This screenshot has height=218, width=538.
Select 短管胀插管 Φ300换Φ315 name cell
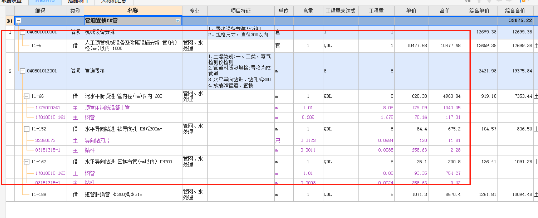pyautogui.click(x=133, y=195)
